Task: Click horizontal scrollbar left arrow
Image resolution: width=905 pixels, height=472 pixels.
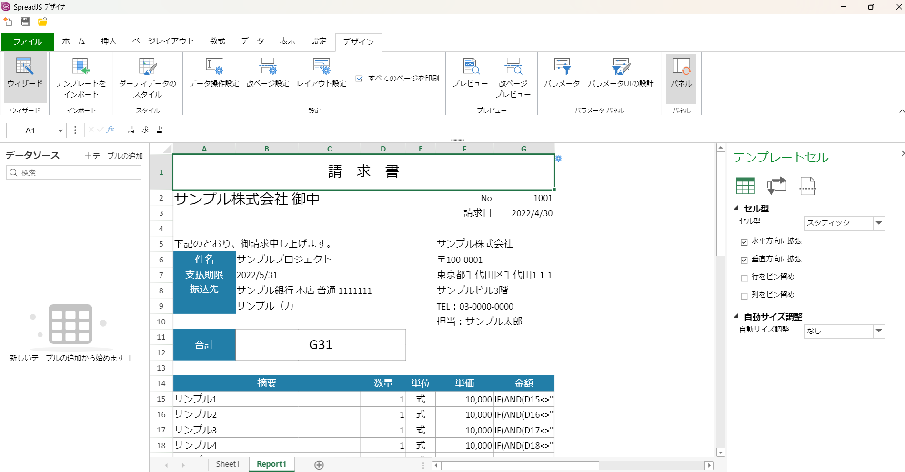Action: 436,465
